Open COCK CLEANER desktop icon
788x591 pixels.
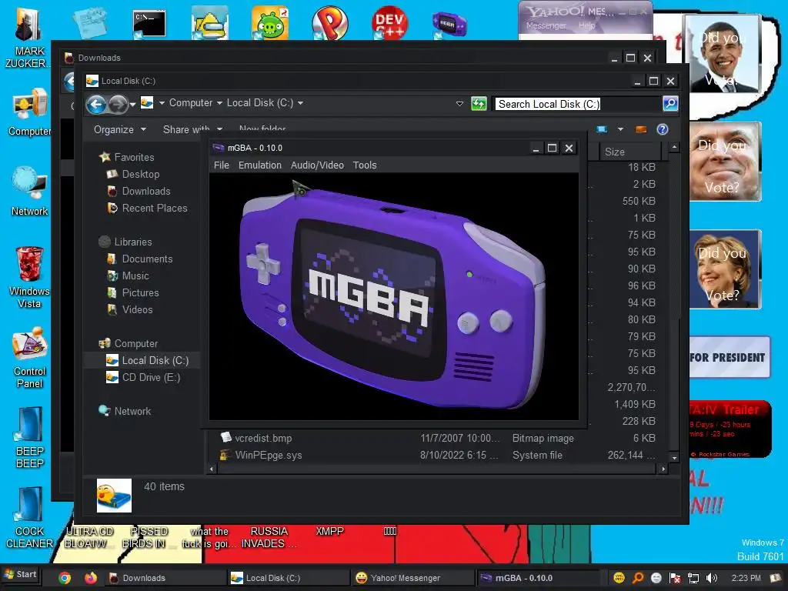29,518
